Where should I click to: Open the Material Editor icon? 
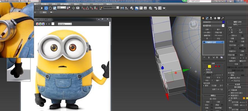(151, 8)
